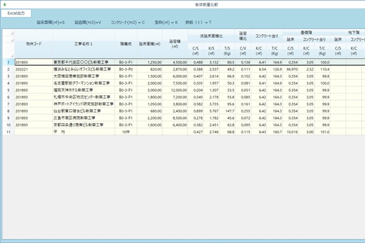365x243 pixels.
Task: Click the 福岡天神ホテル新築工事 cell
Action: coord(83,89)
